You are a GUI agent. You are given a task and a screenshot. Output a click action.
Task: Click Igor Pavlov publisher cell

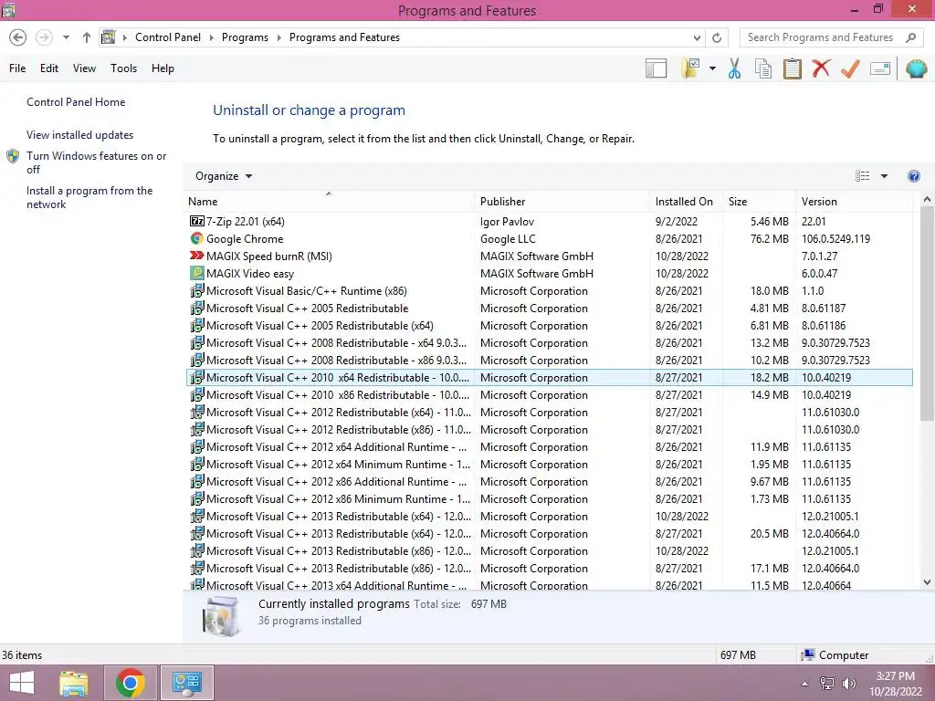[507, 222]
